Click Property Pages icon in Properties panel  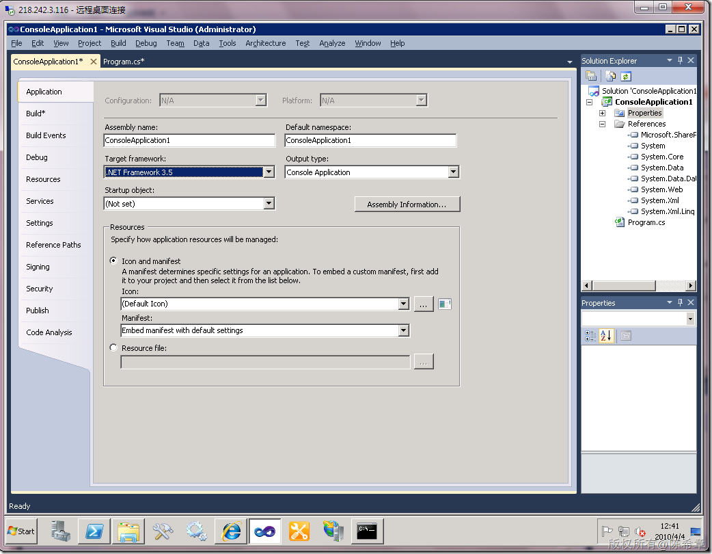coord(626,336)
